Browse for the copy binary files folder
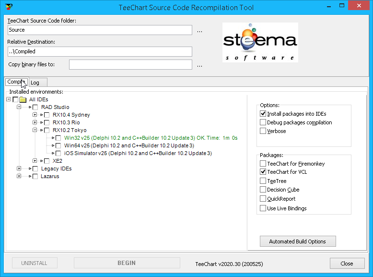Image resolution: width=373 pixels, height=277 pixels. tap(199, 66)
